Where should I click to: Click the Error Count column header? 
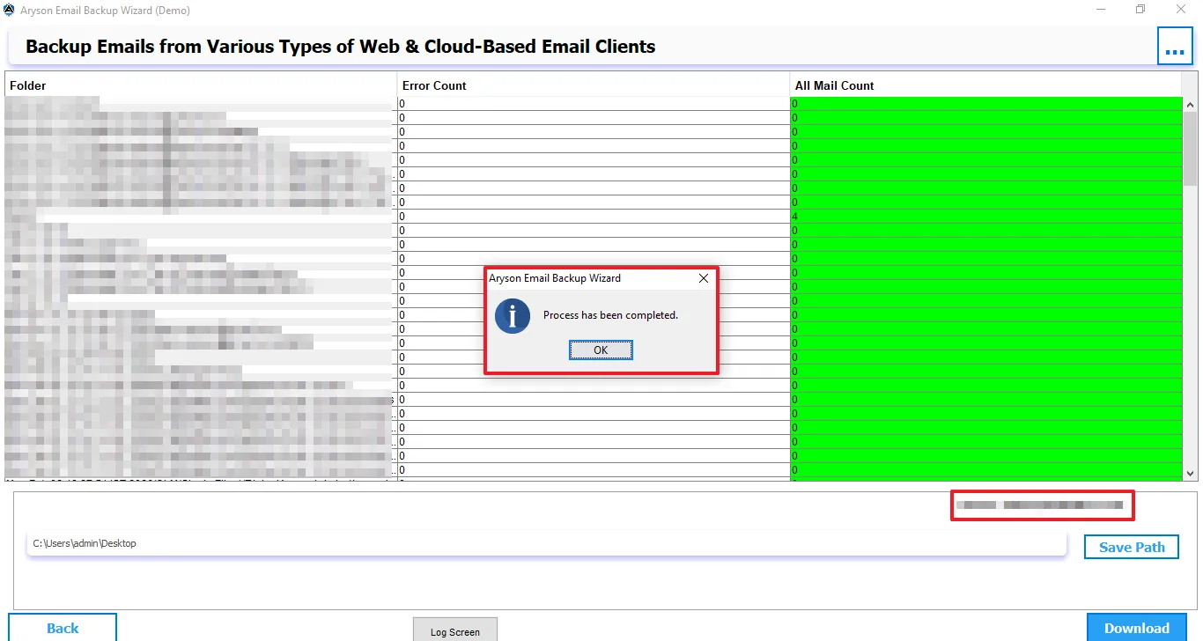point(433,85)
